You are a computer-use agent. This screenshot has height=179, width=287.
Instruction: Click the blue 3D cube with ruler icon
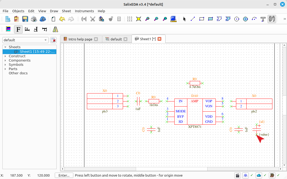point(173,19)
